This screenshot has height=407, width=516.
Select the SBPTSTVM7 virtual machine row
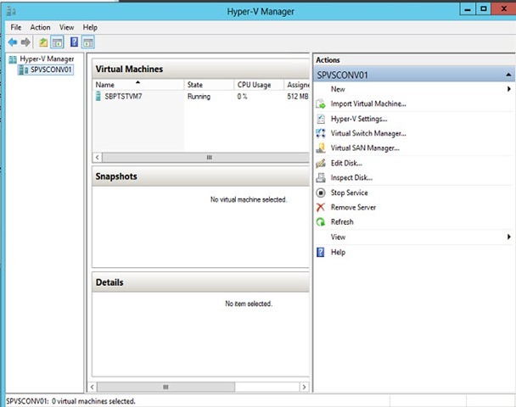pos(201,97)
